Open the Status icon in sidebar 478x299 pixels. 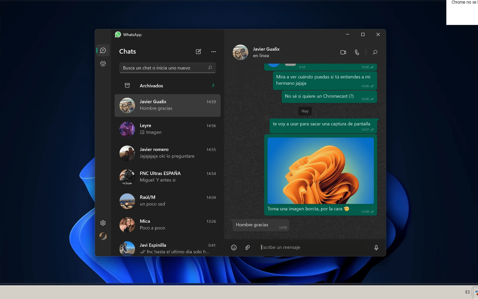point(103,64)
